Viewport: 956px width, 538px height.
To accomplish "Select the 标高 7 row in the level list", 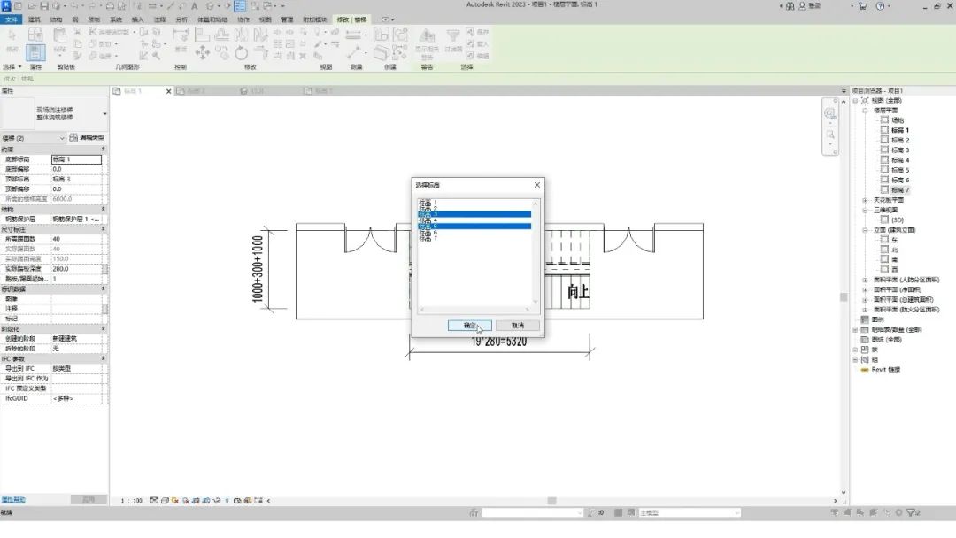I will pyautogui.click(x=474, y=238).
